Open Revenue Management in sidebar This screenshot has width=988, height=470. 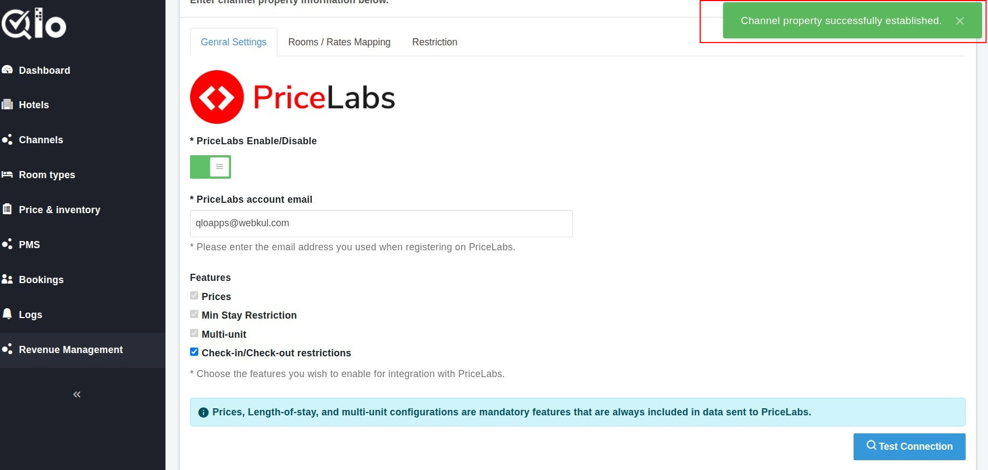pos(70,350)
